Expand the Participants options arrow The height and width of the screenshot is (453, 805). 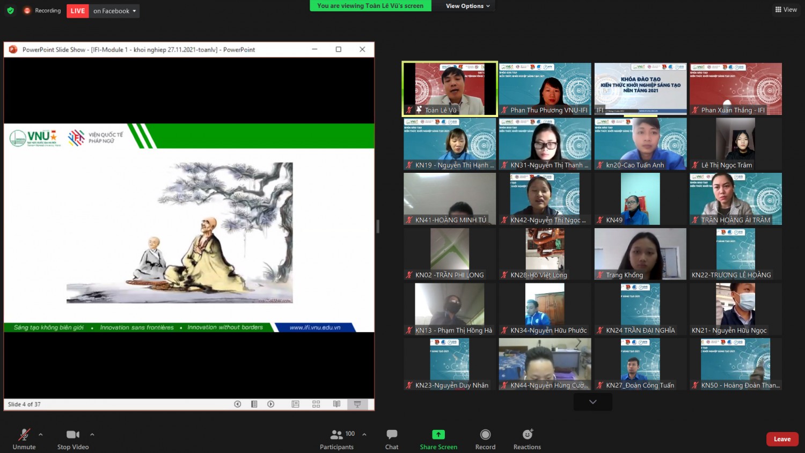point(364,435)
